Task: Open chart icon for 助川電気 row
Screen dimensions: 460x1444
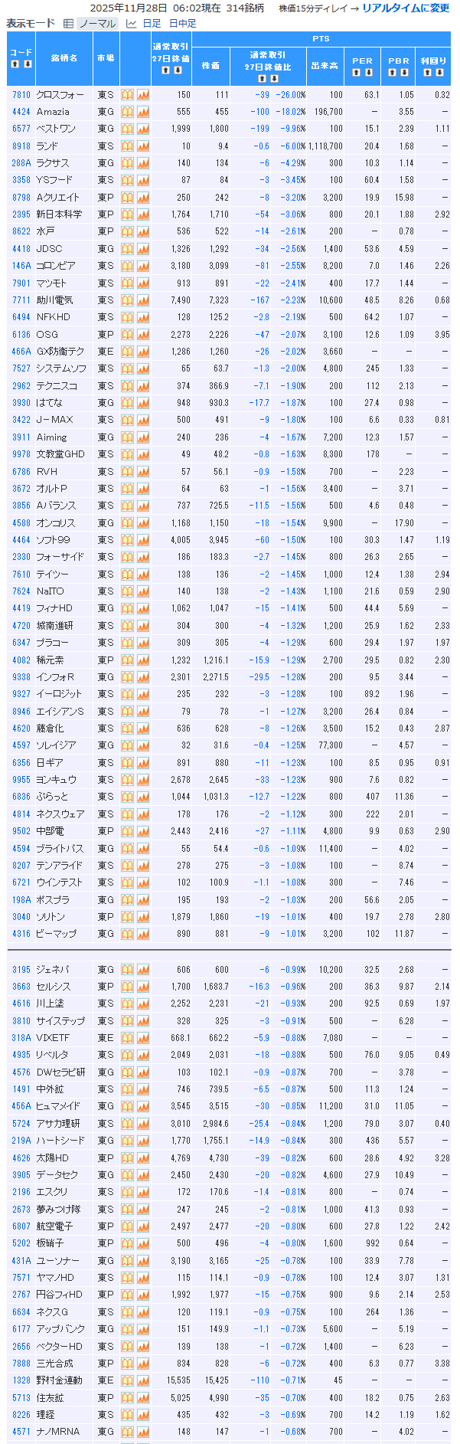Action: click(143, 300)
